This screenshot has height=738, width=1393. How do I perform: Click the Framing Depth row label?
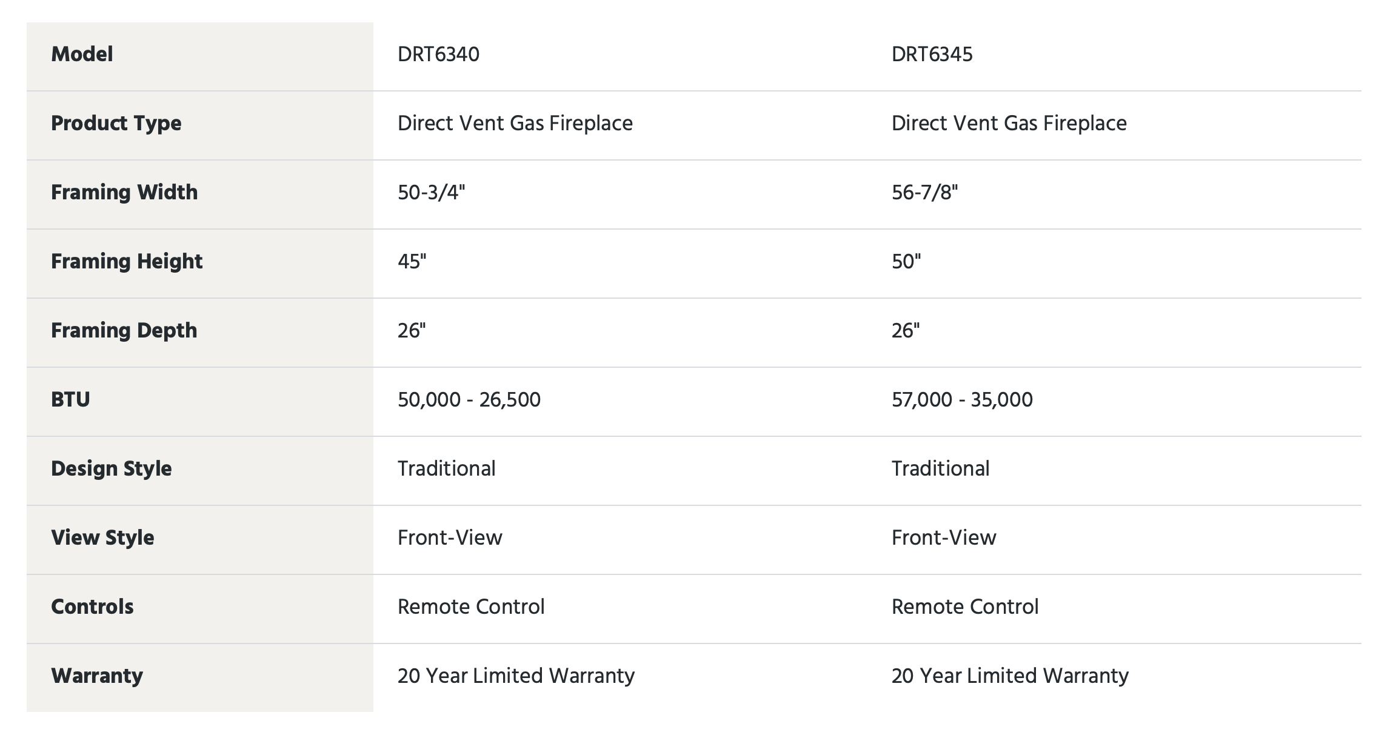(124, 331)
